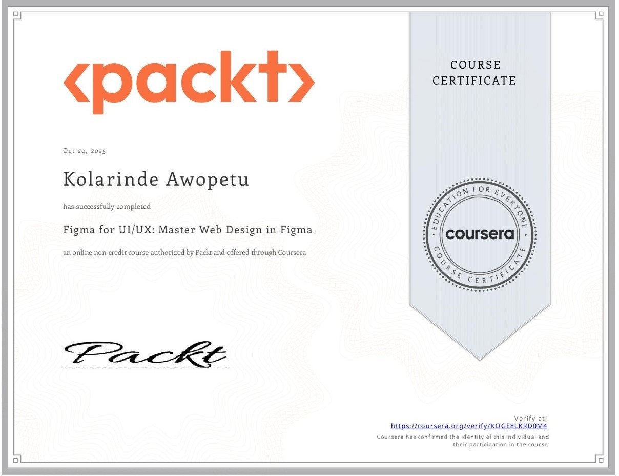Click the orange Packt logo

[189, 82]
